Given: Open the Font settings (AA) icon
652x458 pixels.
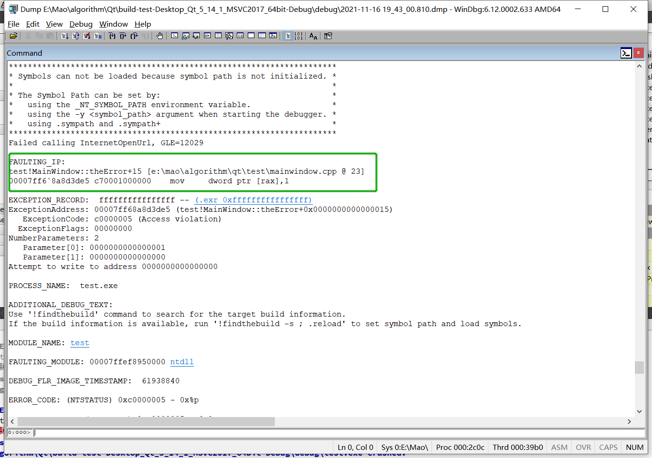Looking at the screenshot, I should click(313, 36).
